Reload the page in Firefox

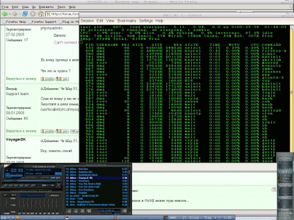tap(25, 14)
